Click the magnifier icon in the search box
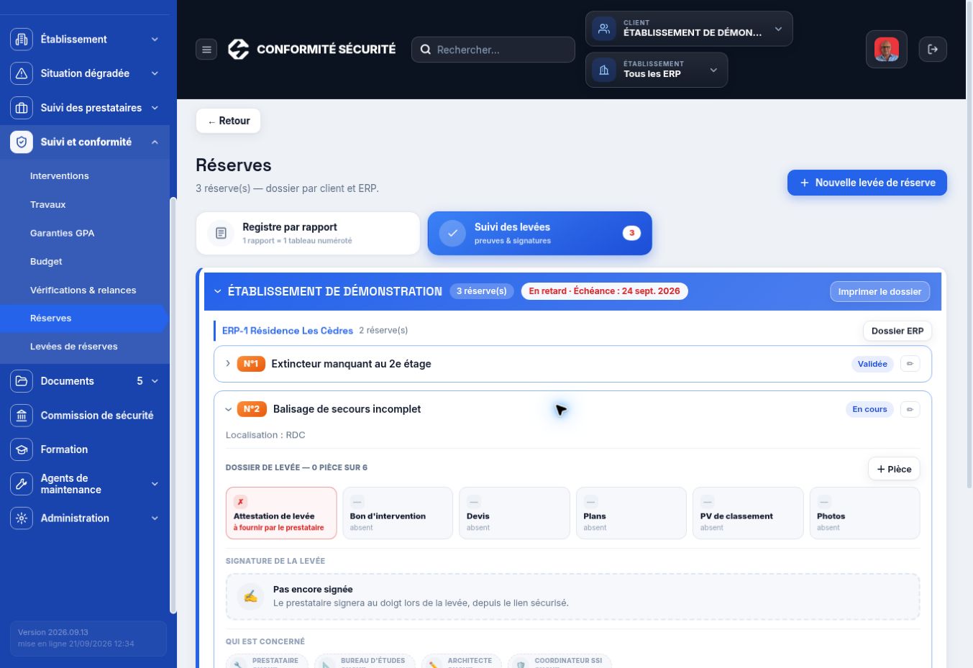This screenshot has width=973, height=668. (x=426, y=50)
